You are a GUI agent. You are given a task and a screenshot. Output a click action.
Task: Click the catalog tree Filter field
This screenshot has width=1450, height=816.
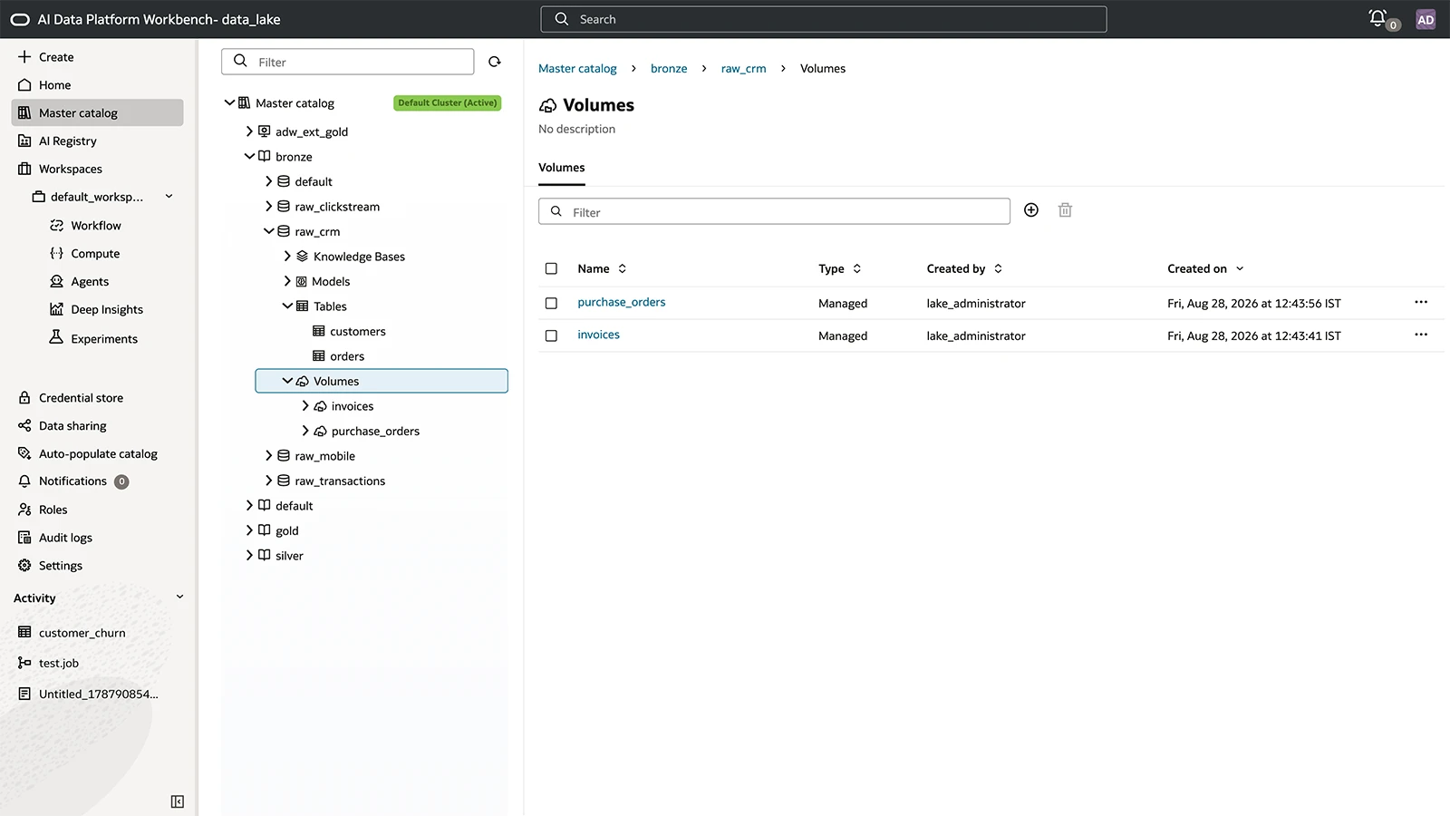pos(348,62)
